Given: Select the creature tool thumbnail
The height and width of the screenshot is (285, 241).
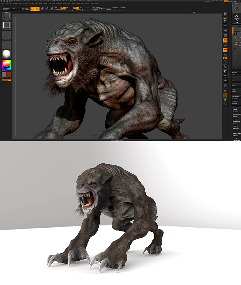Looking at the screenshot, I should point(236,9).
